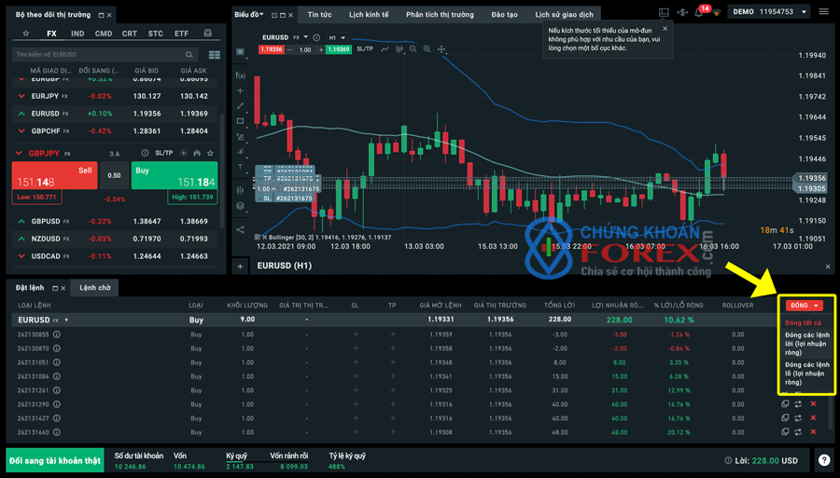
Task: Add take profit plus for order 262131051
Action: tap(393, 362)
